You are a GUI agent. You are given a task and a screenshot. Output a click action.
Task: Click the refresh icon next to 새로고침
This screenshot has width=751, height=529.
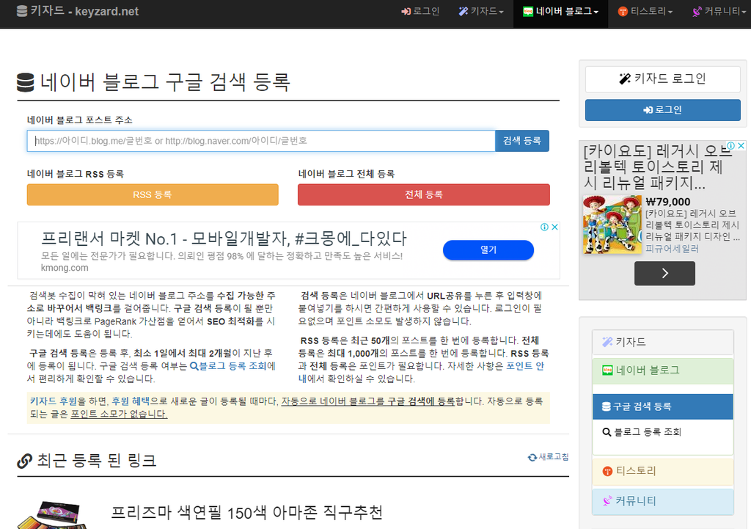pos(532,458)
